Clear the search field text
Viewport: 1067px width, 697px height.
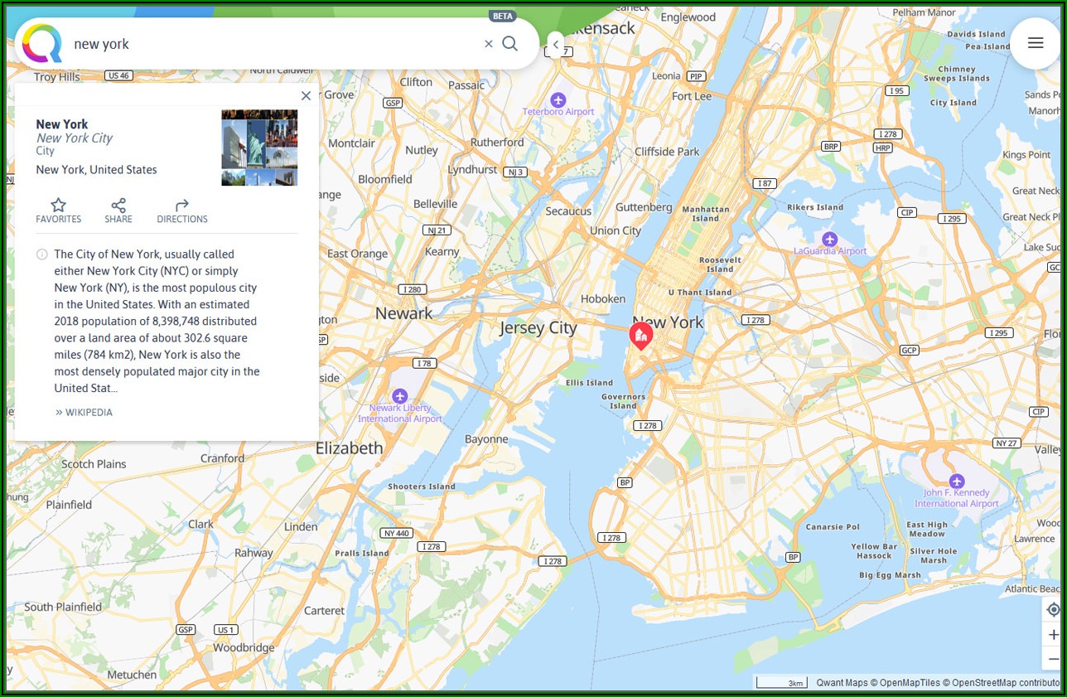click(489, 44)
